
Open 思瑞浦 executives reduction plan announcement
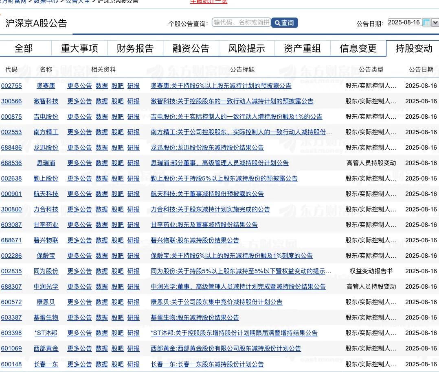(219, 163)
